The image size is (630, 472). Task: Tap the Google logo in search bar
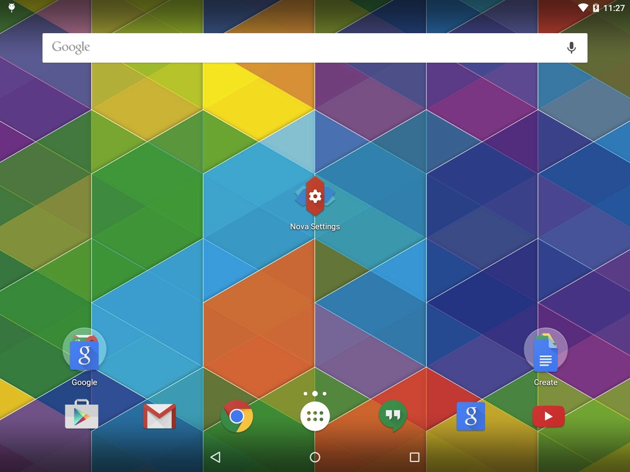point(71,48)
